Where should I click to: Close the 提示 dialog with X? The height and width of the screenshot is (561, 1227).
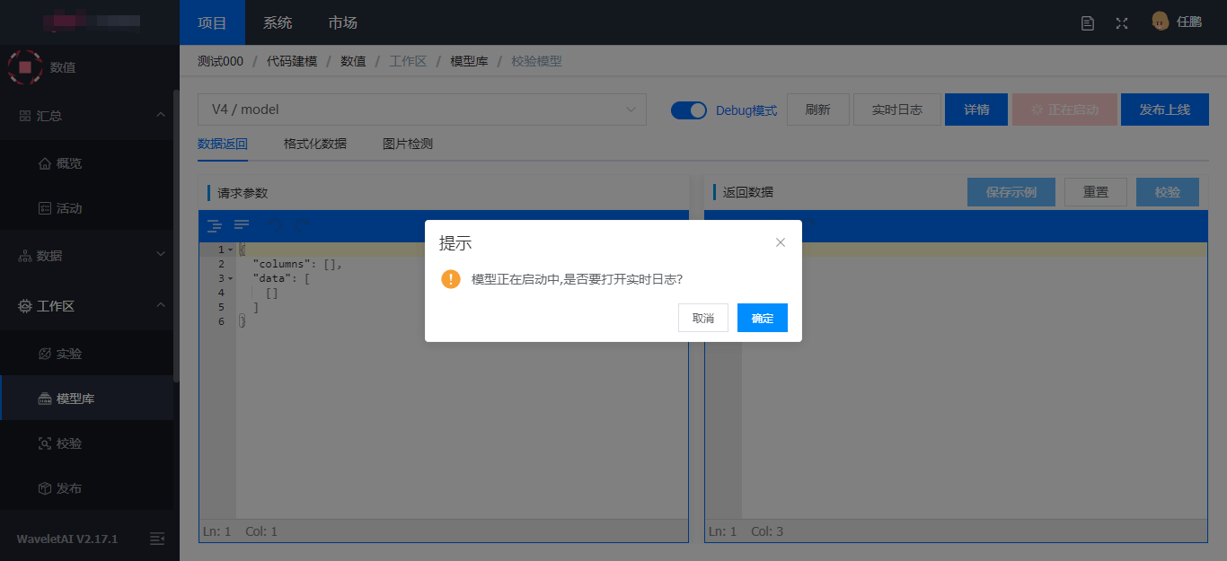click(x=781, y=242)
